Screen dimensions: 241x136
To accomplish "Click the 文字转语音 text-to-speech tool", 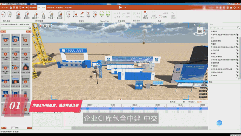I will click(x=145, y=15).
